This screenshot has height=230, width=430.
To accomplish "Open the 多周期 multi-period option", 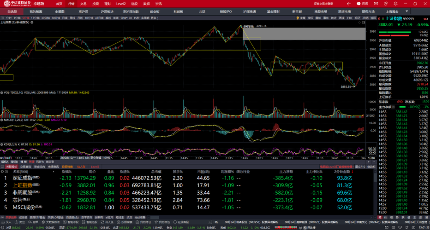I will coord(145,18).
